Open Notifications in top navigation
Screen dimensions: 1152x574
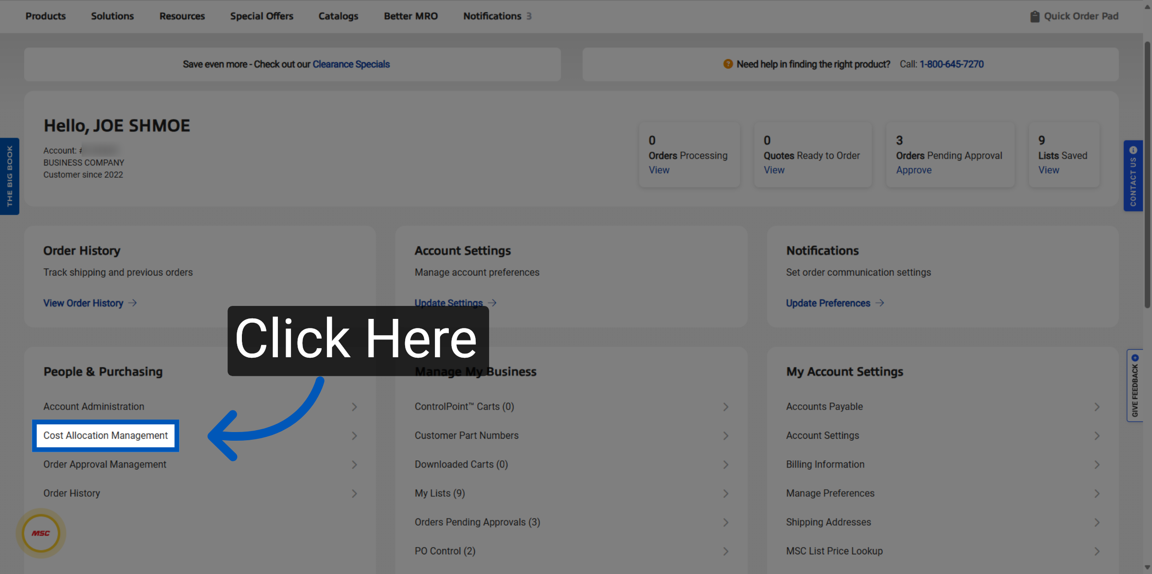(497, 16)
